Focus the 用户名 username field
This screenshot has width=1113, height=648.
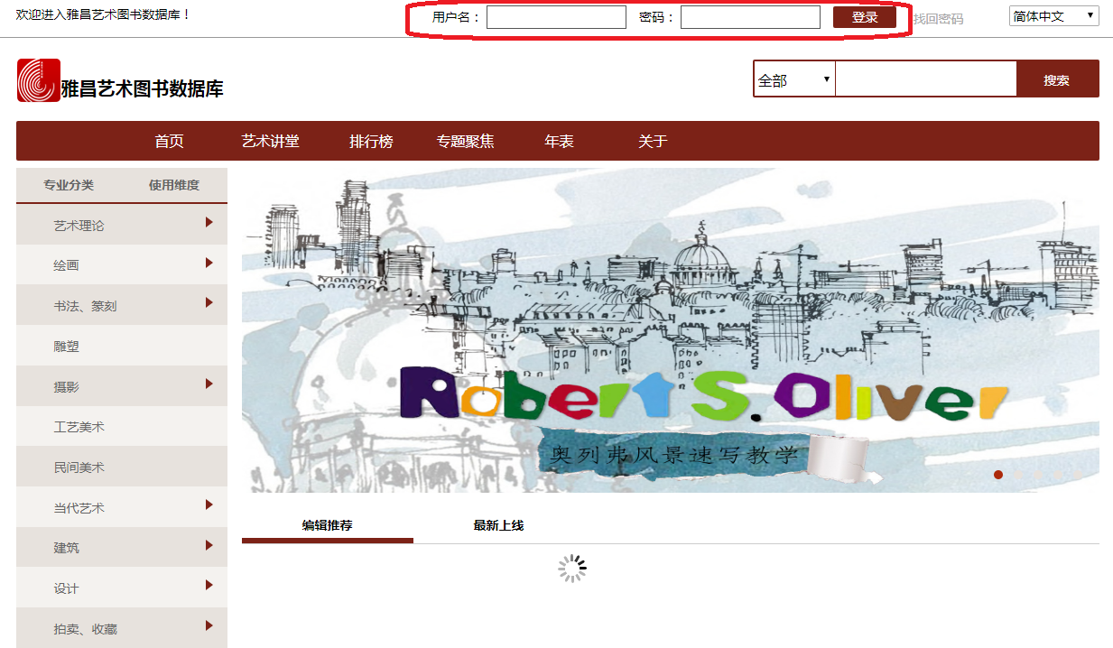pyautogui.click(x=556, y=17)
